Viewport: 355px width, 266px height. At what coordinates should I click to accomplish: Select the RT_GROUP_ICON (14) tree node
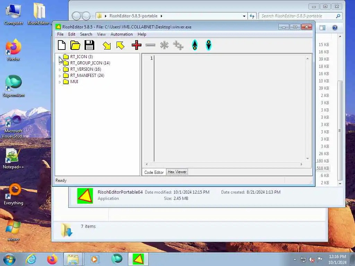pos(90,63)
